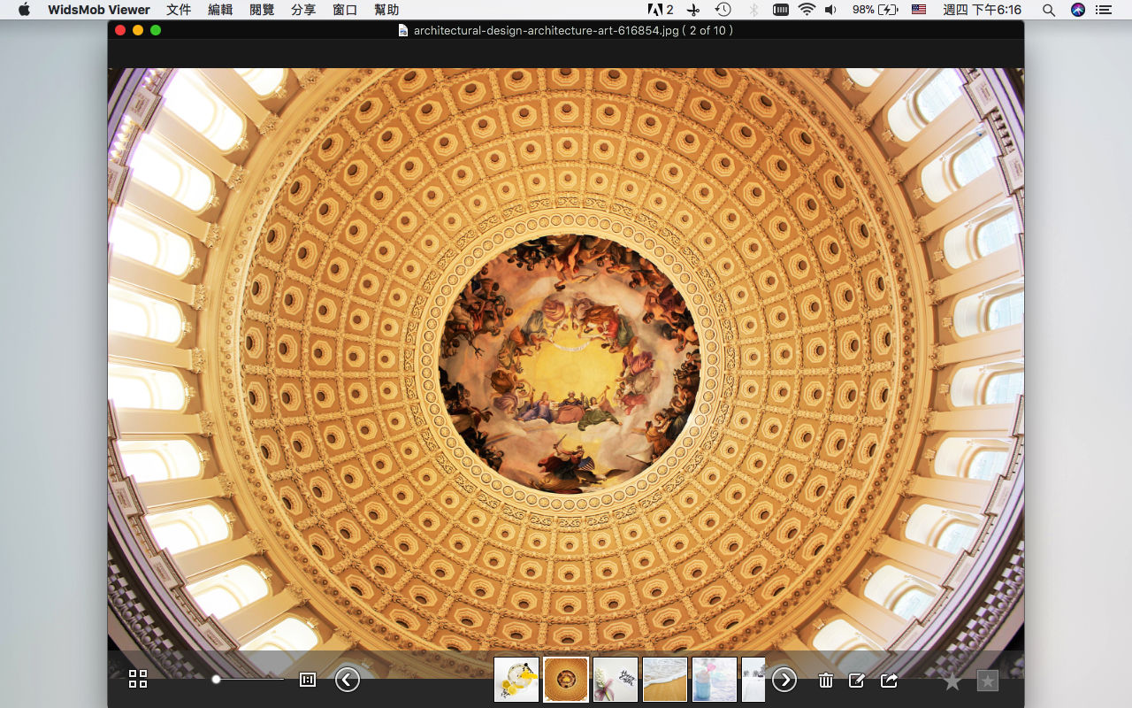Select the dome ceiling thumbnail
Image resolution: width=1132 pixels, height=708 pixels.
pos(566,680)
